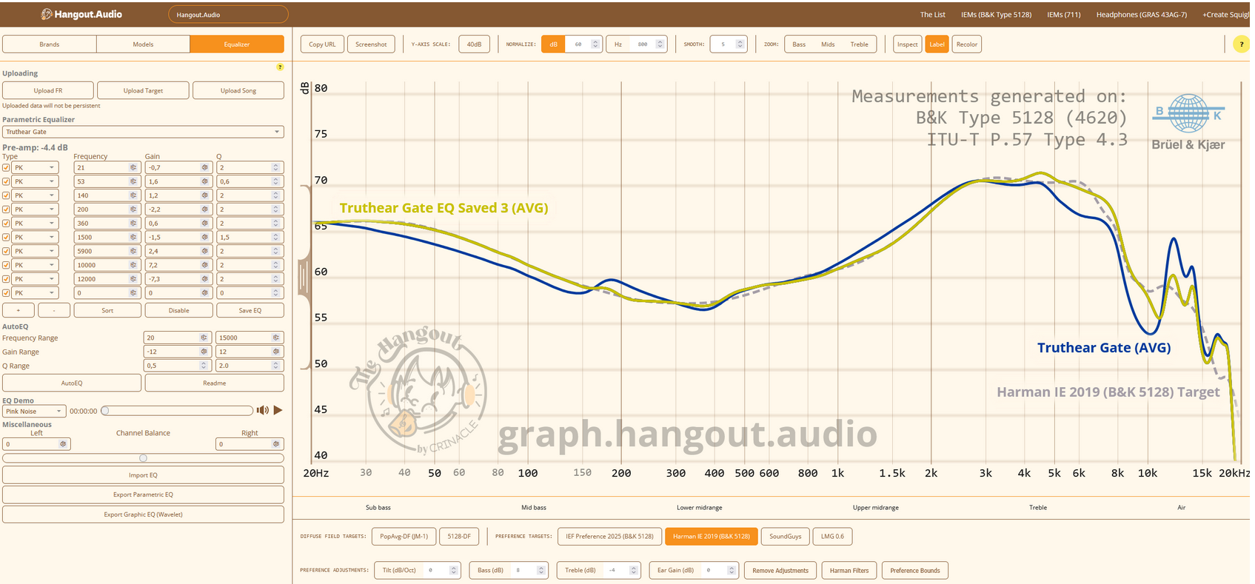1255x584 pixels.
Task: Click the stepper arrows of the Q Range 0,5 field
Action: 204,366
